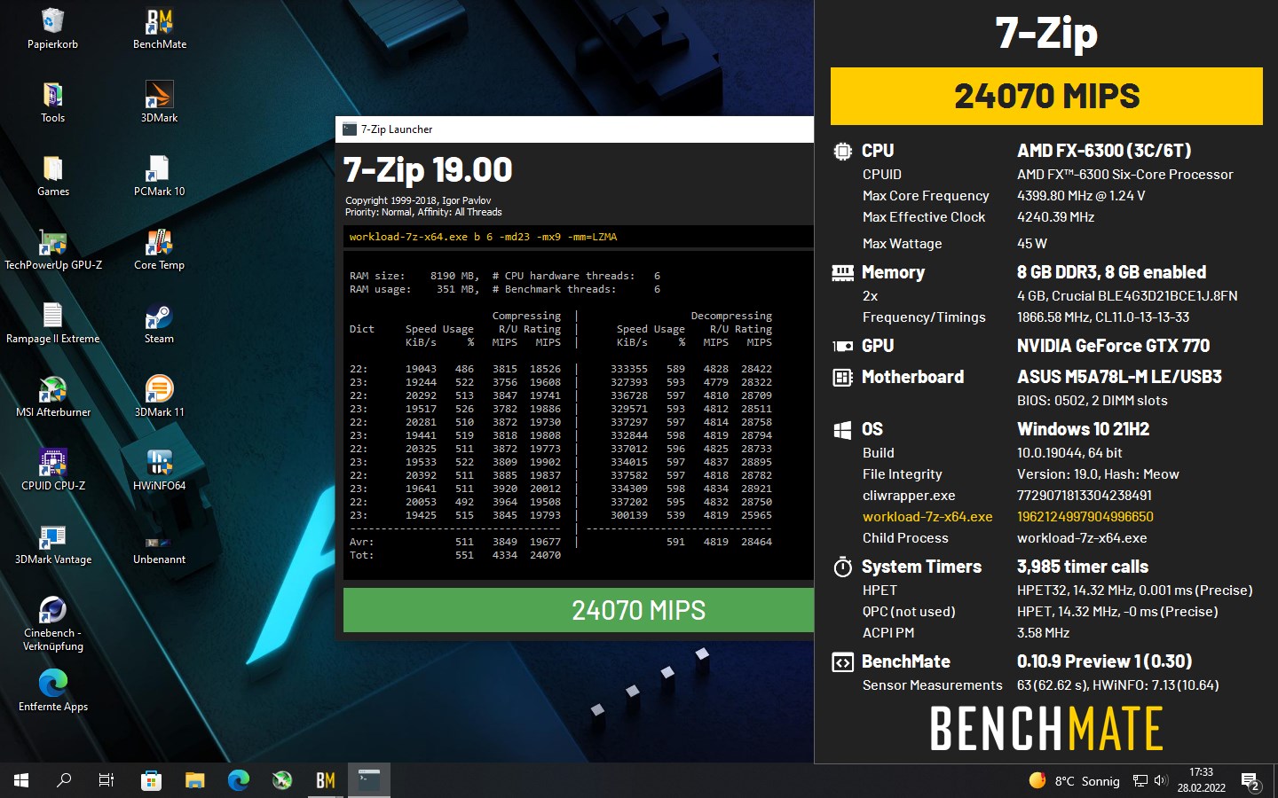Switch to BenchMate taskbar button

click(326, 780)
